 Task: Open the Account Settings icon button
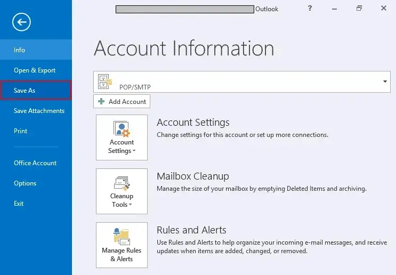[x=122, y=137]
